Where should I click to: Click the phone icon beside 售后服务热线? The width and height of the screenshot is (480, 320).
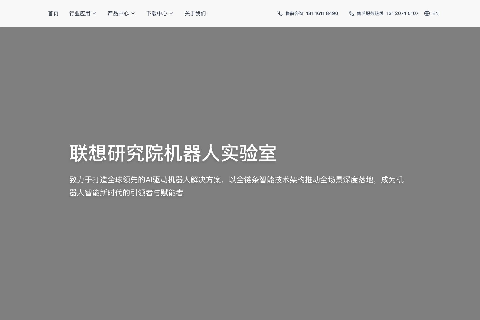coord(351,13)
